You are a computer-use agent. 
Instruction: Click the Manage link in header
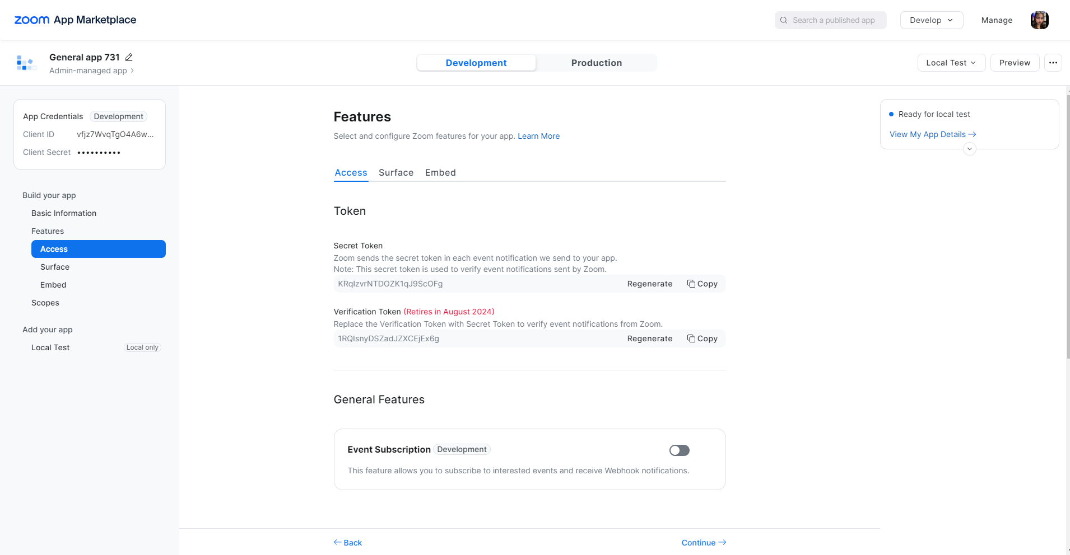pos(997,20)
